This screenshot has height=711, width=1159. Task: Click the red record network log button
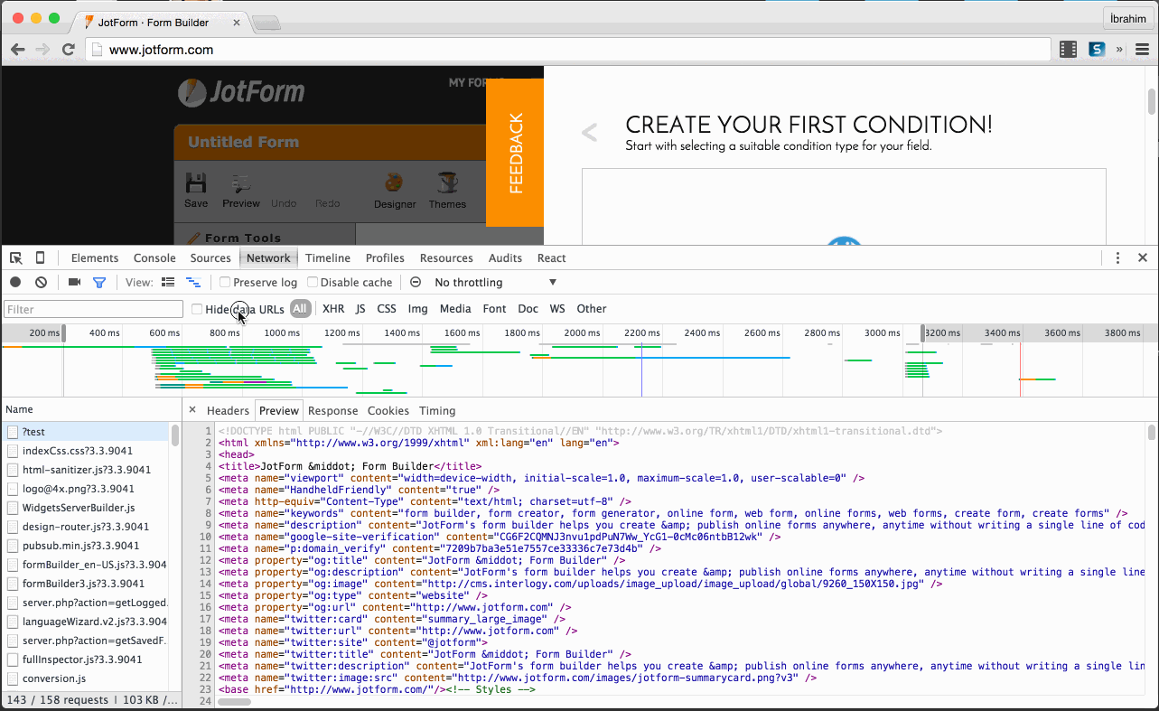coord(15,283)
